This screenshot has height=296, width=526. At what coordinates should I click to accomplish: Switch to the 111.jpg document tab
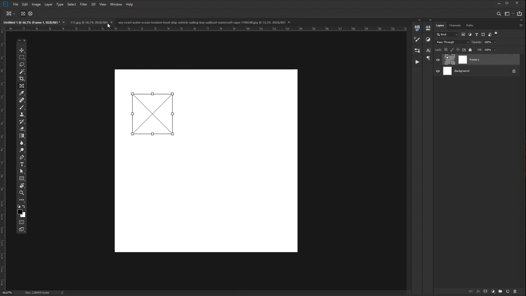[x=88, y=22]
